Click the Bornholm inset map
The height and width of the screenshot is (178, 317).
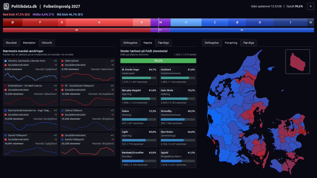coord(298,61)
